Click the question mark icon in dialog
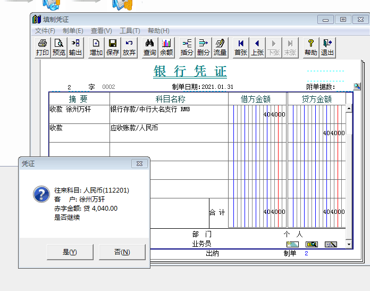This screenshot has width=370, height=291. pos(41,194)
